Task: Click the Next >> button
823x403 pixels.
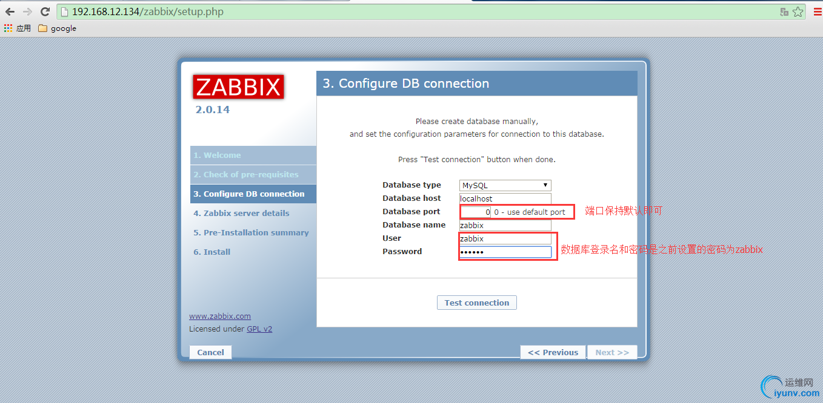Action: pyautogui.click(x=612, y=352)
